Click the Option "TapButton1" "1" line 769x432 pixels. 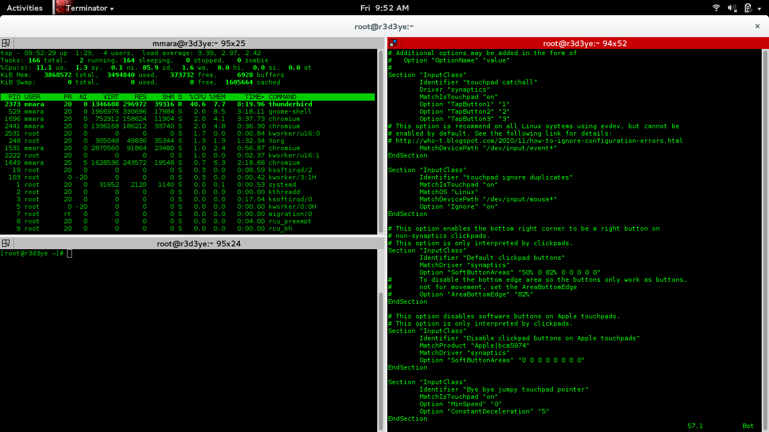pyautogui.click(x=464, y=104)
